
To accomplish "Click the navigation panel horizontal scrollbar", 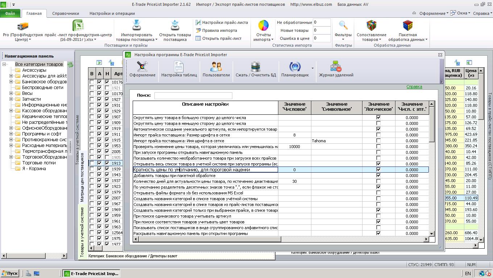I will click(x=34, y=256).
